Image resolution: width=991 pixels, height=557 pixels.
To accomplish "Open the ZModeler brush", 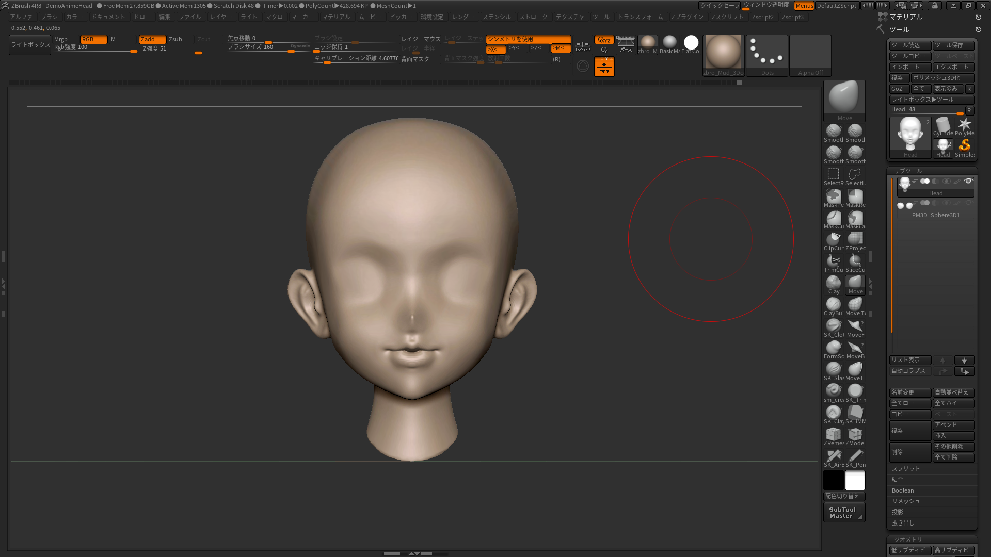I will (x=855, y=434).
